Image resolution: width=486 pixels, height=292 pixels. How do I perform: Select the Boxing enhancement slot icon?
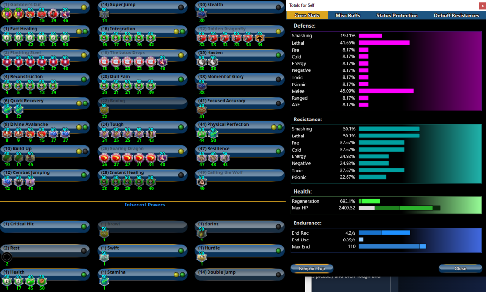pyautogui.click(x=104, y=110)
